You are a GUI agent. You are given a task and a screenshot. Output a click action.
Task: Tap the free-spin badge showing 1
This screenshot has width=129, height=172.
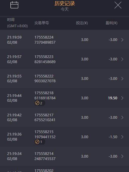39,142
